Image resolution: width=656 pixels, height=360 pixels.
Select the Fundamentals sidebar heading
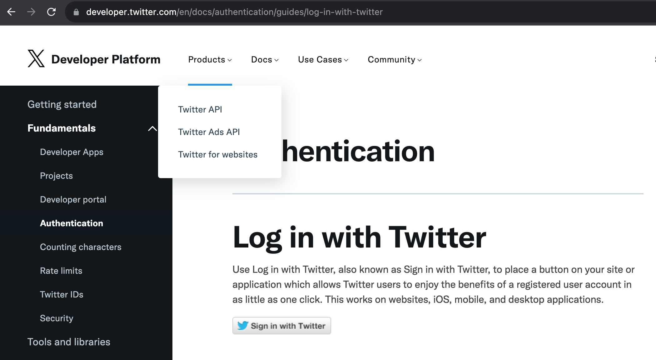coord(62,128)
